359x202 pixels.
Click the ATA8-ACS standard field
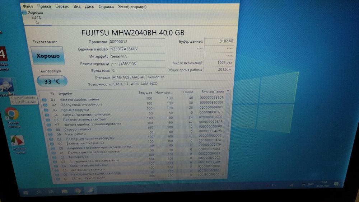pos(172,77)
